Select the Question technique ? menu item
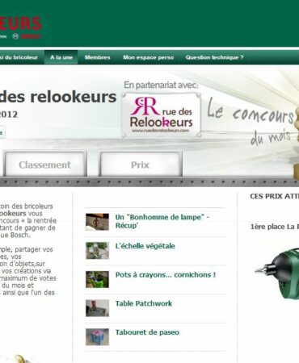The image size is (299, 363). coord(214,57)
